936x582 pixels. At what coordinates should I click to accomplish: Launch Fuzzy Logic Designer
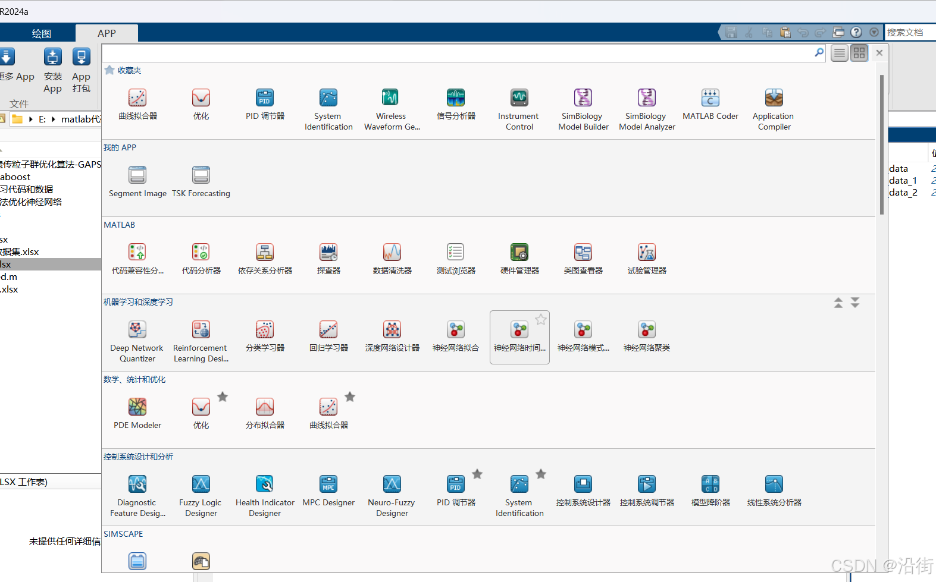point(201,496)
